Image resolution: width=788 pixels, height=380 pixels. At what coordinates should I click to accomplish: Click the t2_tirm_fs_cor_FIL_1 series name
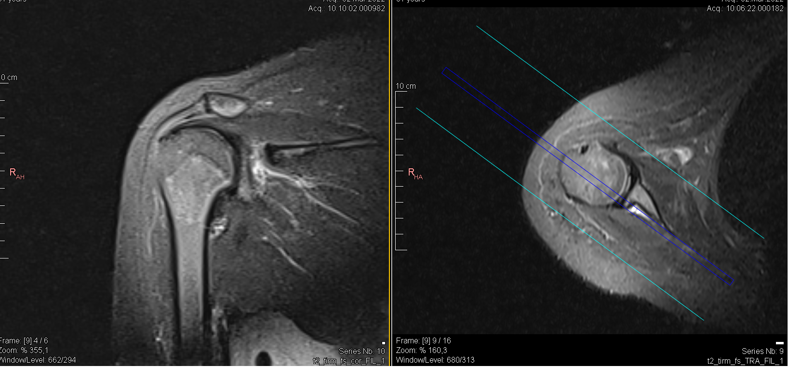349,361
